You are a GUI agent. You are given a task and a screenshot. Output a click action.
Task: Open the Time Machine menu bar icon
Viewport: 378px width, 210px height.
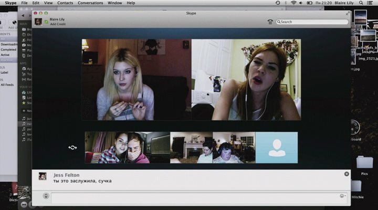278,3
